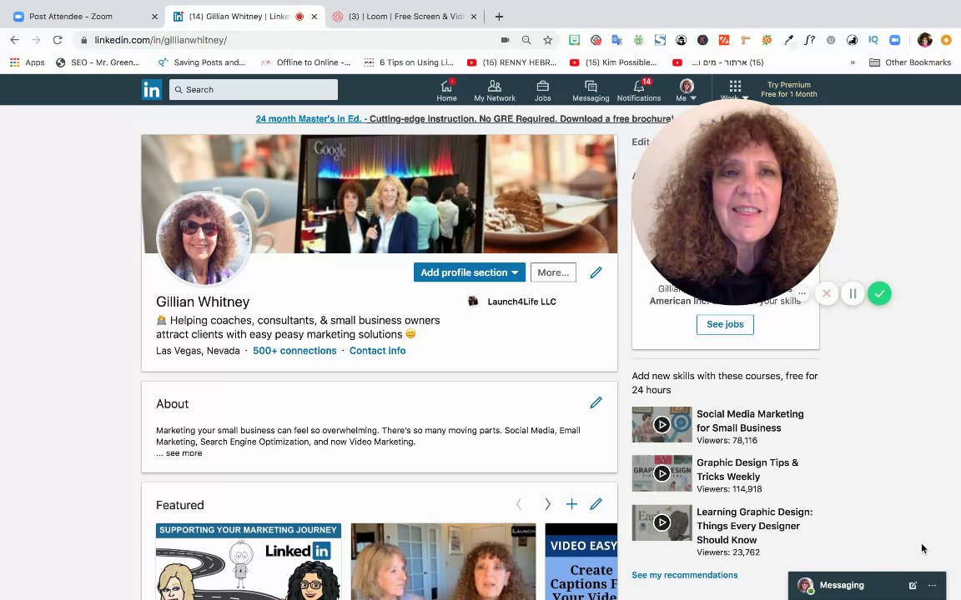Bookmark the page with the star icon
Image resolution: width=961 pixels, height=600 pixels.
pos(547,40)
